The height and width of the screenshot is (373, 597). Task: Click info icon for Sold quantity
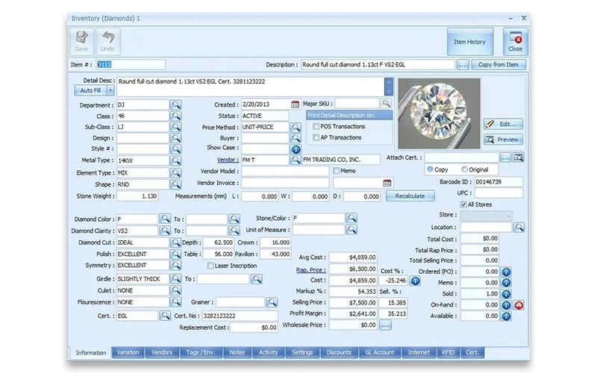506,294
